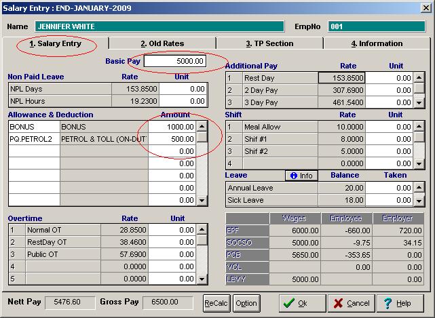Select Normal OT rate 28.8500
The height and width of the screenshot is (318, 435).
[124, 230]
